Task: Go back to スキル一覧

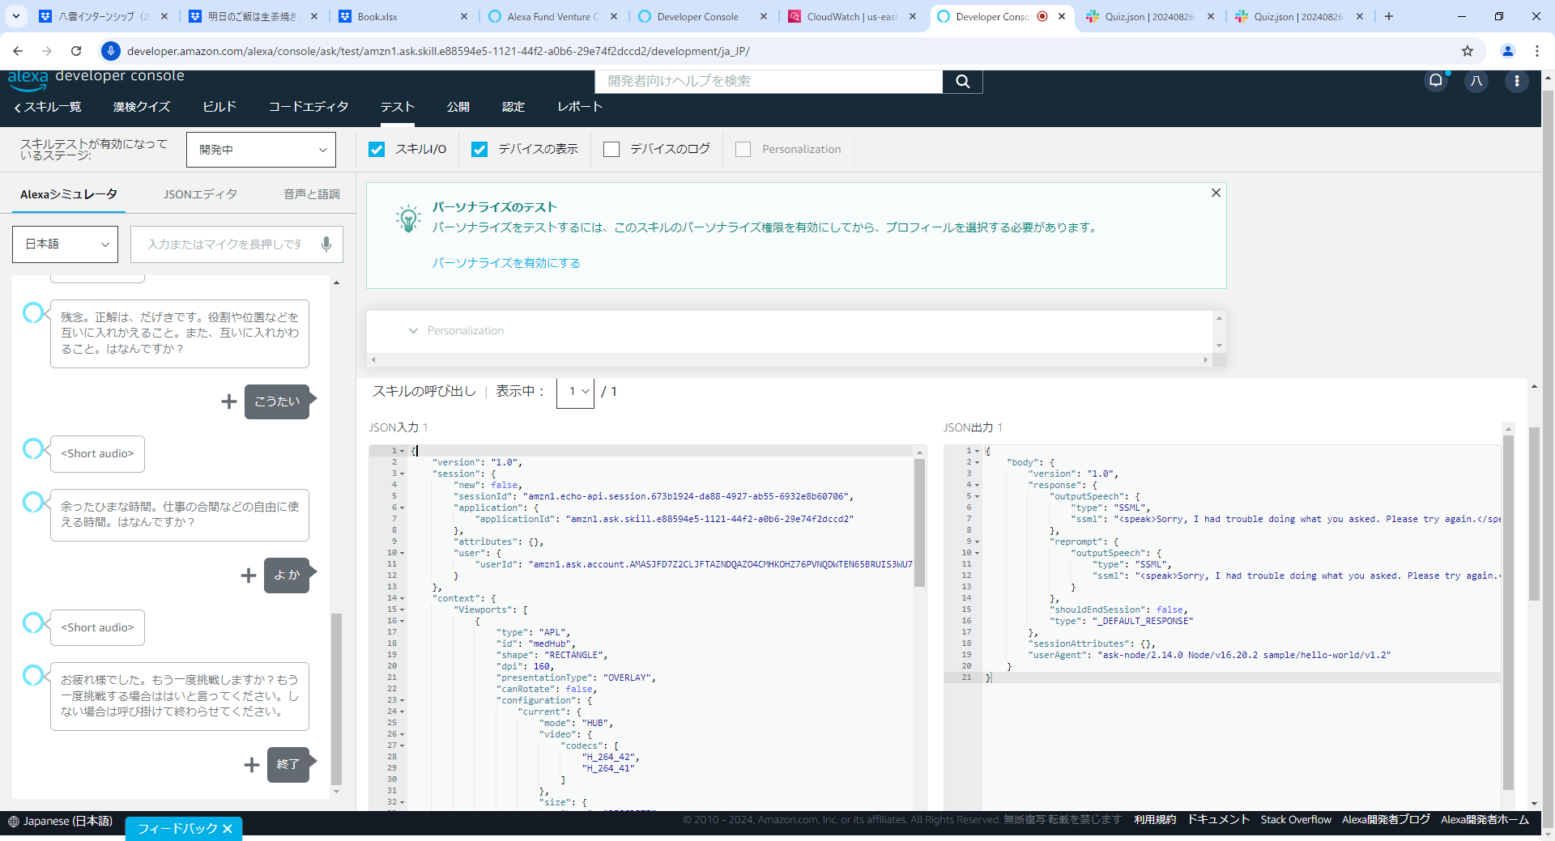Action: pyautogui.click(x=48, y=107)
